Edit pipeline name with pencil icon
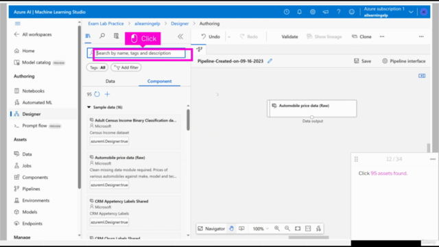Image resolution: width=439 pixels, height=247 pixels. [x=270, y=61]
